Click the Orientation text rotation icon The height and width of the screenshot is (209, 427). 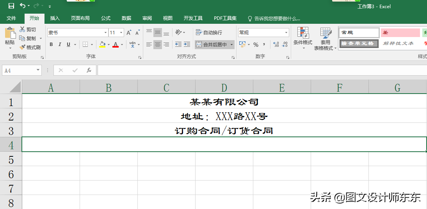(178, 32)
